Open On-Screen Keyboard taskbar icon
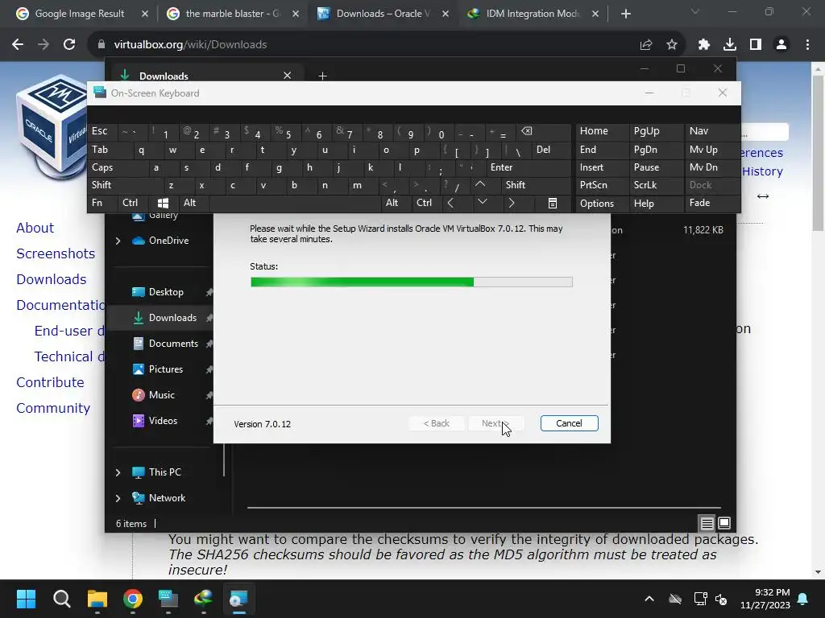 click(168, 599)
